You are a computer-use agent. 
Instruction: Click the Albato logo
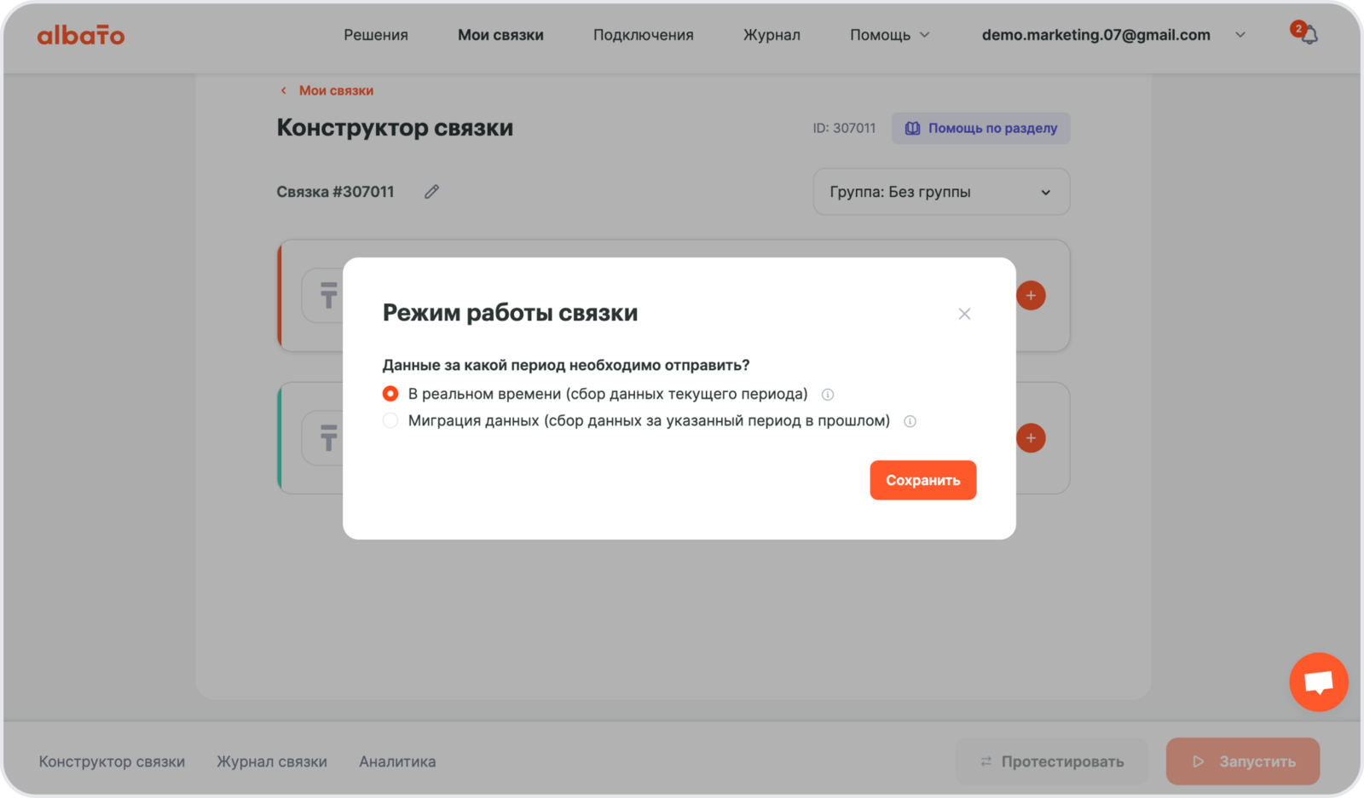(81, 35)
